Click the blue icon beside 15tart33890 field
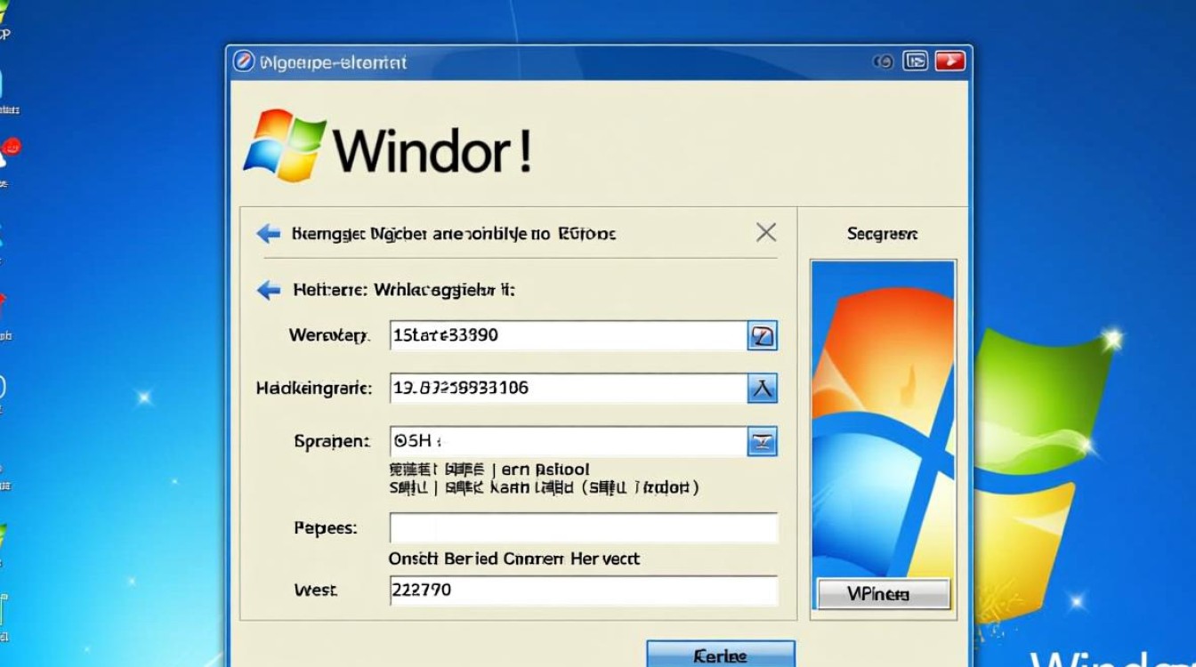Viewport: 1196px width, 667px height. pos(763,335)
